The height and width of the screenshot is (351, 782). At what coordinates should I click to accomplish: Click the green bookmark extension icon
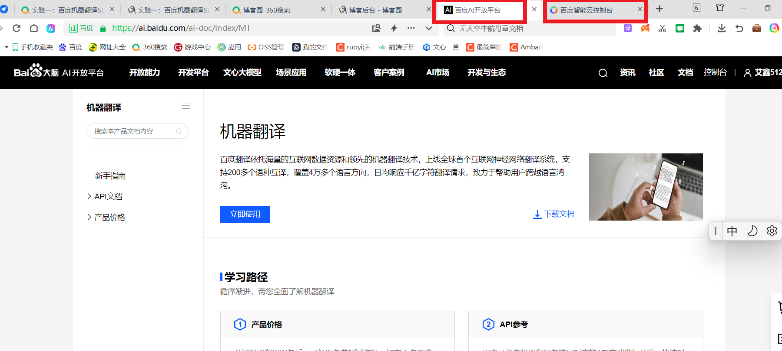click(680, 28)
